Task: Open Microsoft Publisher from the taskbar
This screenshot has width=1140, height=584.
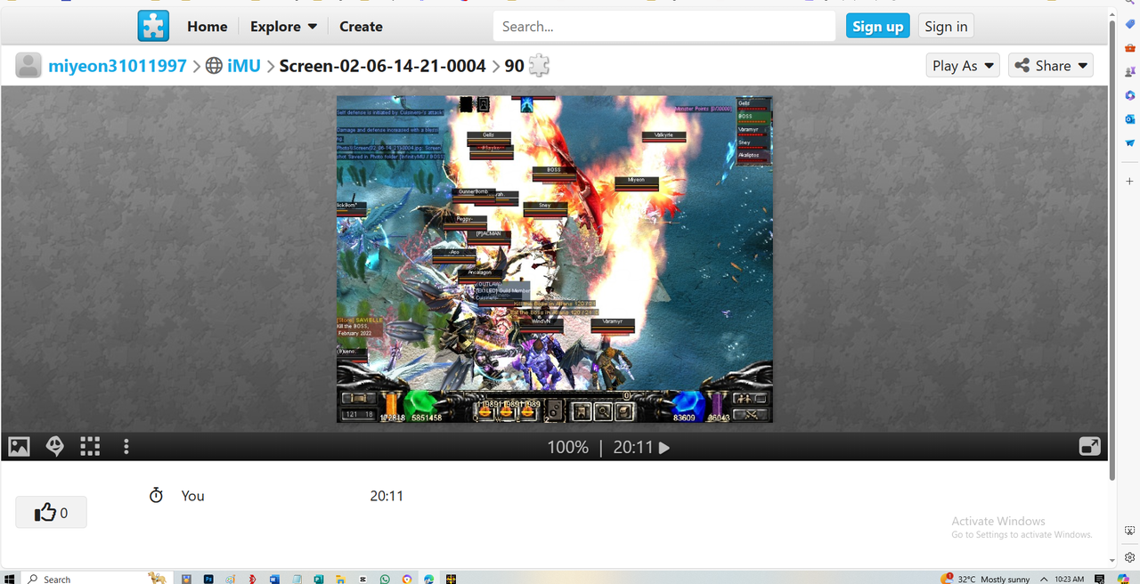Action: coord(319,579)
